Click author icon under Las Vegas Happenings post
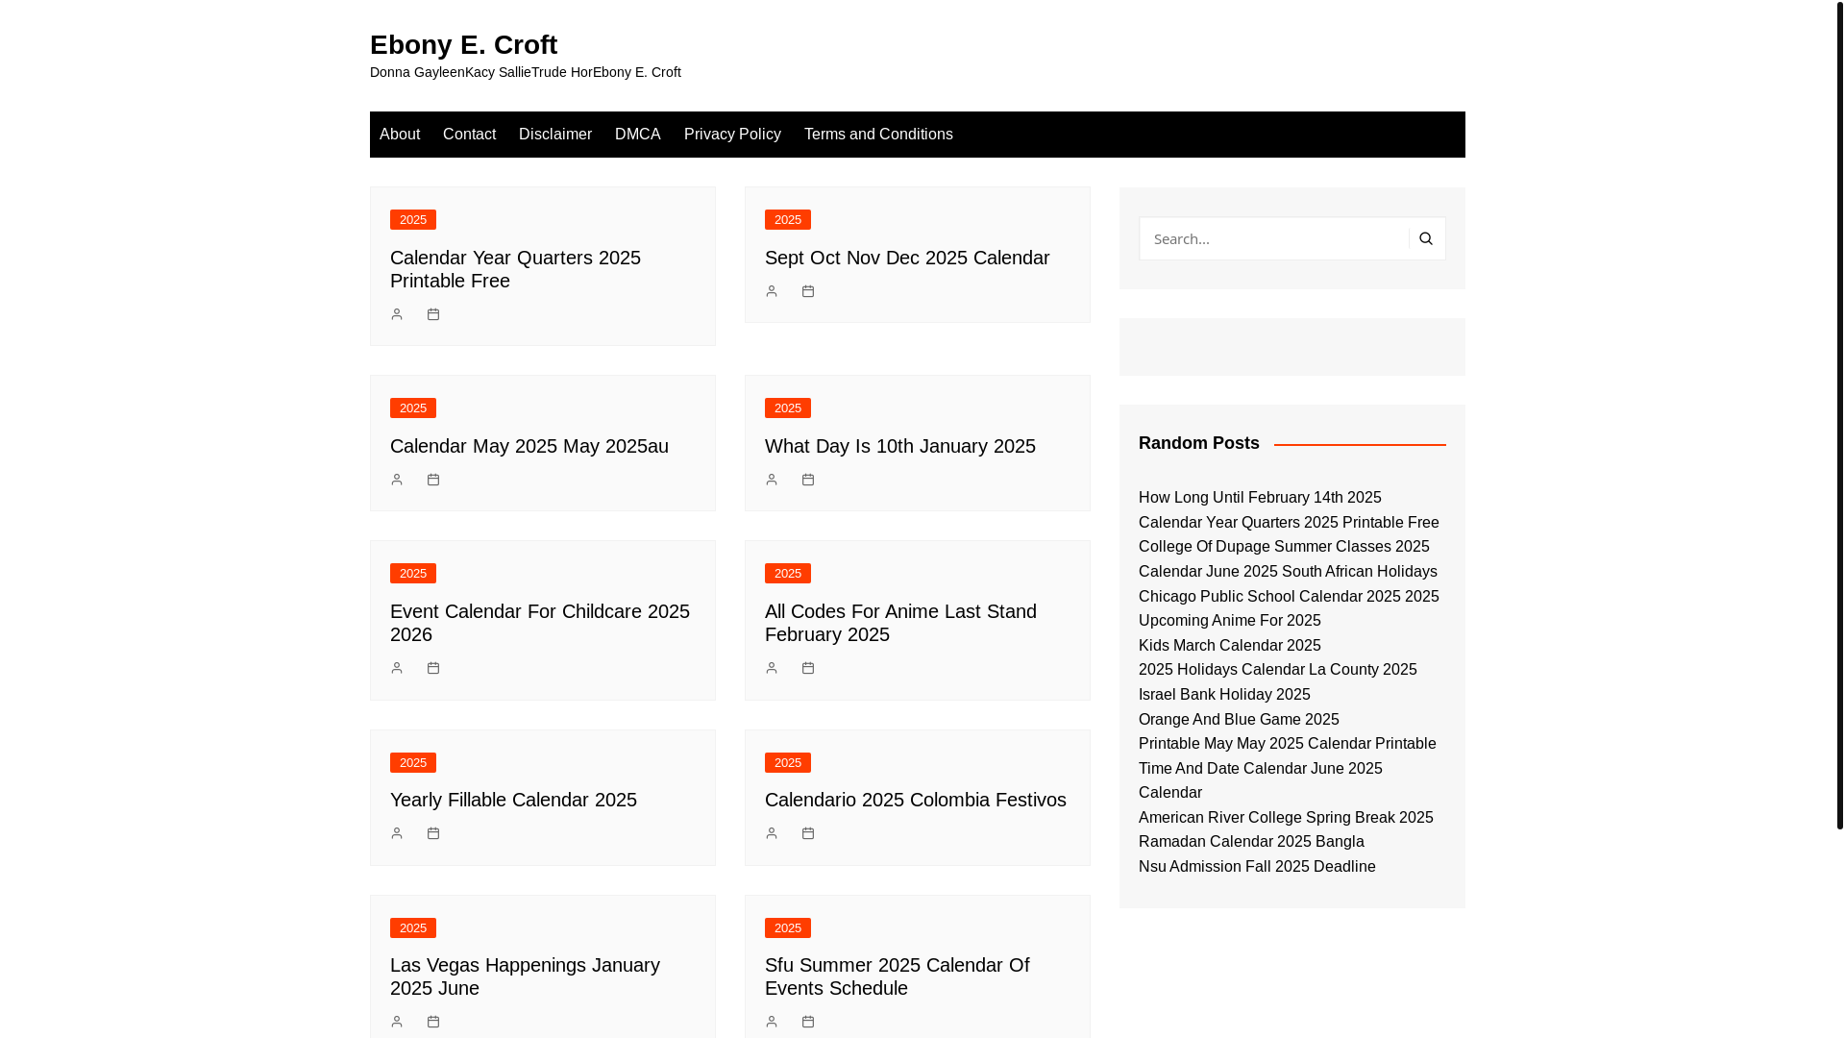Image resolution: width=1845 pixels, height=1038 pixels. pyautogui.click(x=397, y=1022)
